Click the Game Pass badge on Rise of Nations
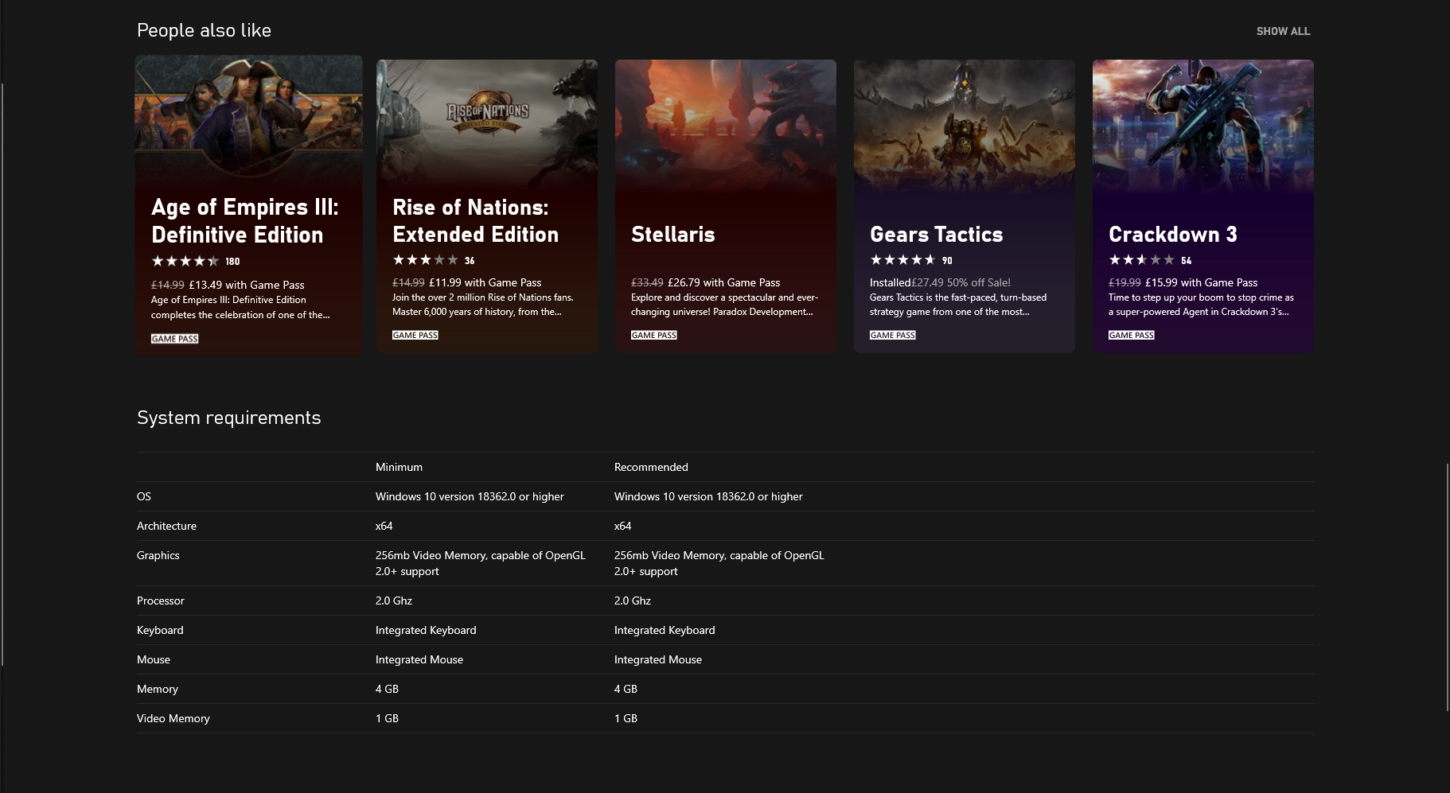The width and height of the screenshot is (1450, 793). (x=415, y=335)
